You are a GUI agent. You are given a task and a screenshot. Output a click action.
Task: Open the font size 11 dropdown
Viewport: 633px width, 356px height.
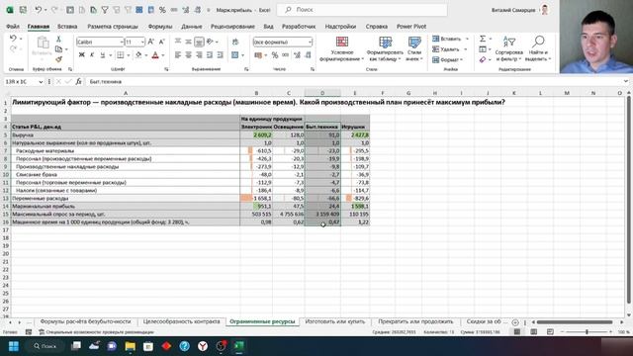click(x=142, y=42)
